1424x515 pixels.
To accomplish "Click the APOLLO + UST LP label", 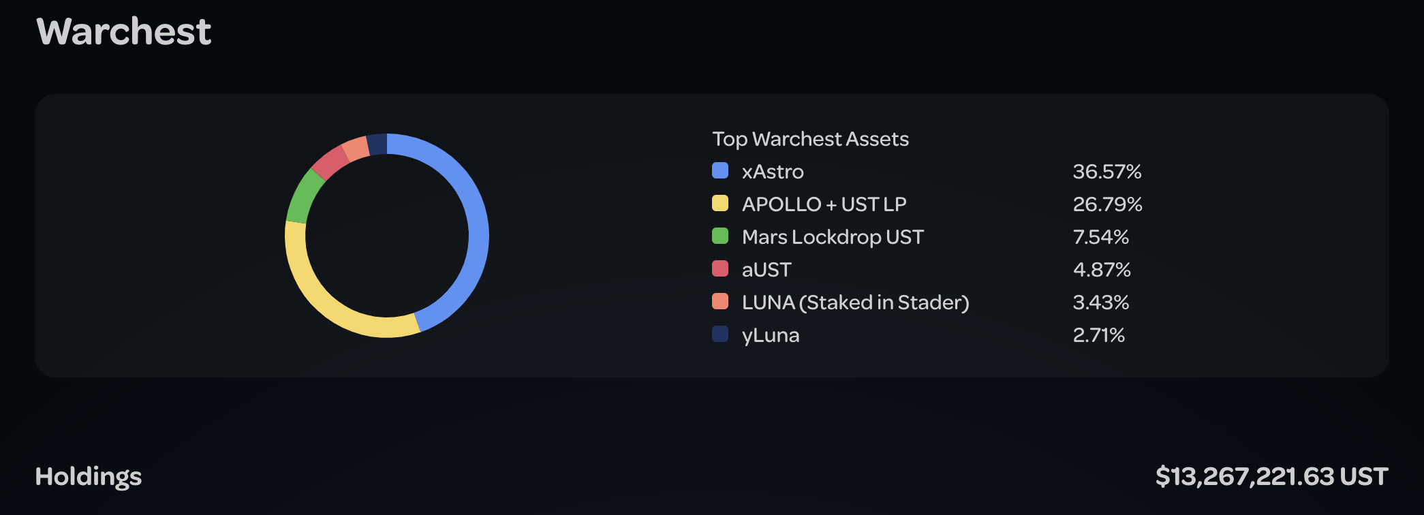I will point(824,204).
